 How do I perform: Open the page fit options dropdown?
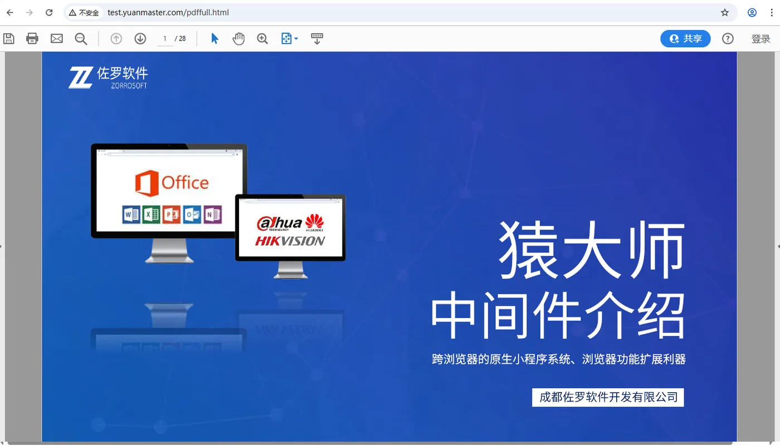(289, 38)
